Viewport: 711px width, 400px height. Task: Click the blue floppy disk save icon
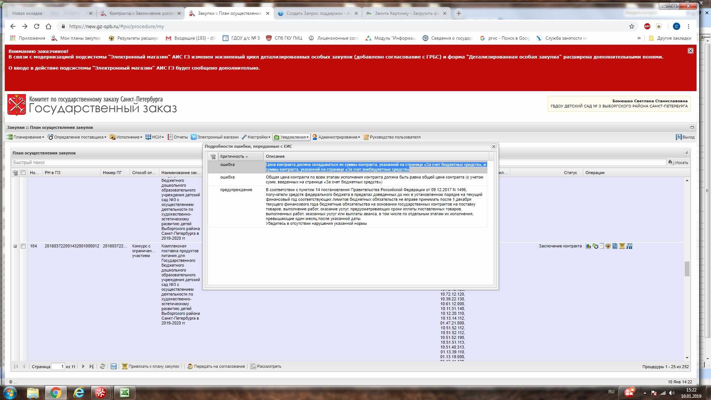pos(114,366)
